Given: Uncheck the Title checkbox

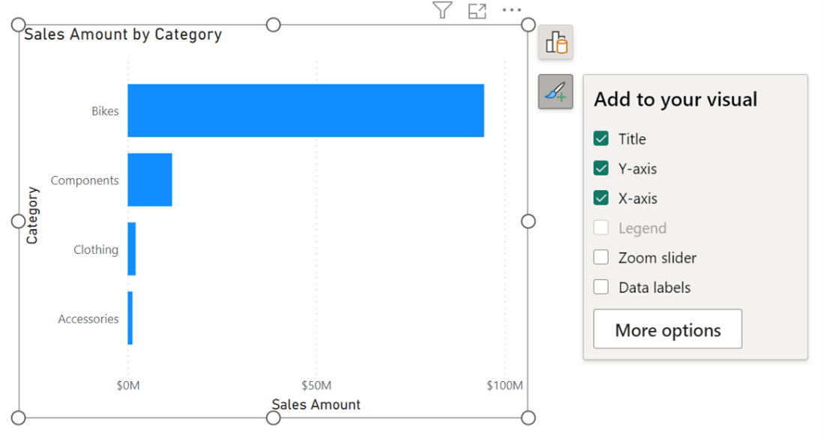Looking at the screenshot, I should (601, 139).
